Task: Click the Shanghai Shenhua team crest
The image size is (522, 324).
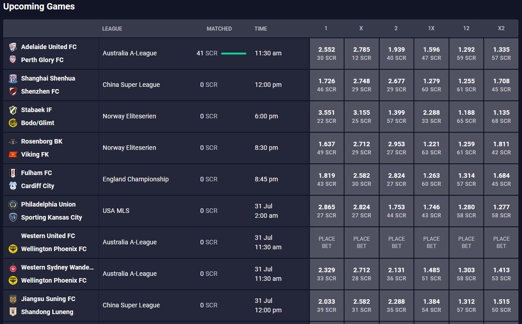Action: click(13, 78)
